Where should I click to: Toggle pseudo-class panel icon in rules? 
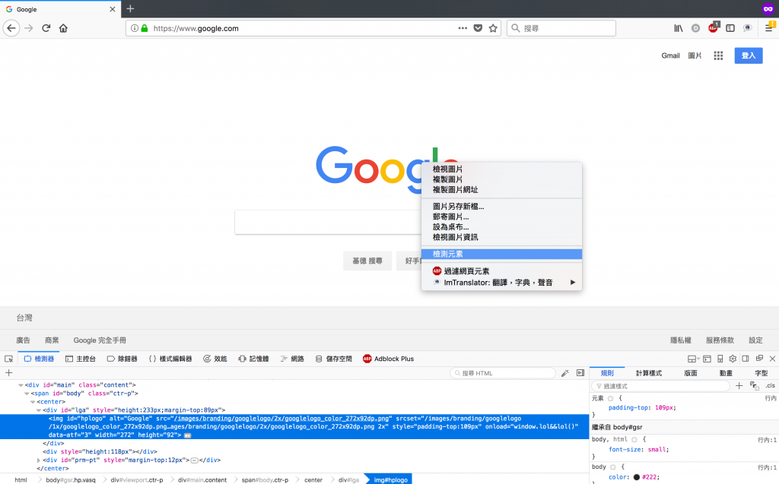click(755, 386)
